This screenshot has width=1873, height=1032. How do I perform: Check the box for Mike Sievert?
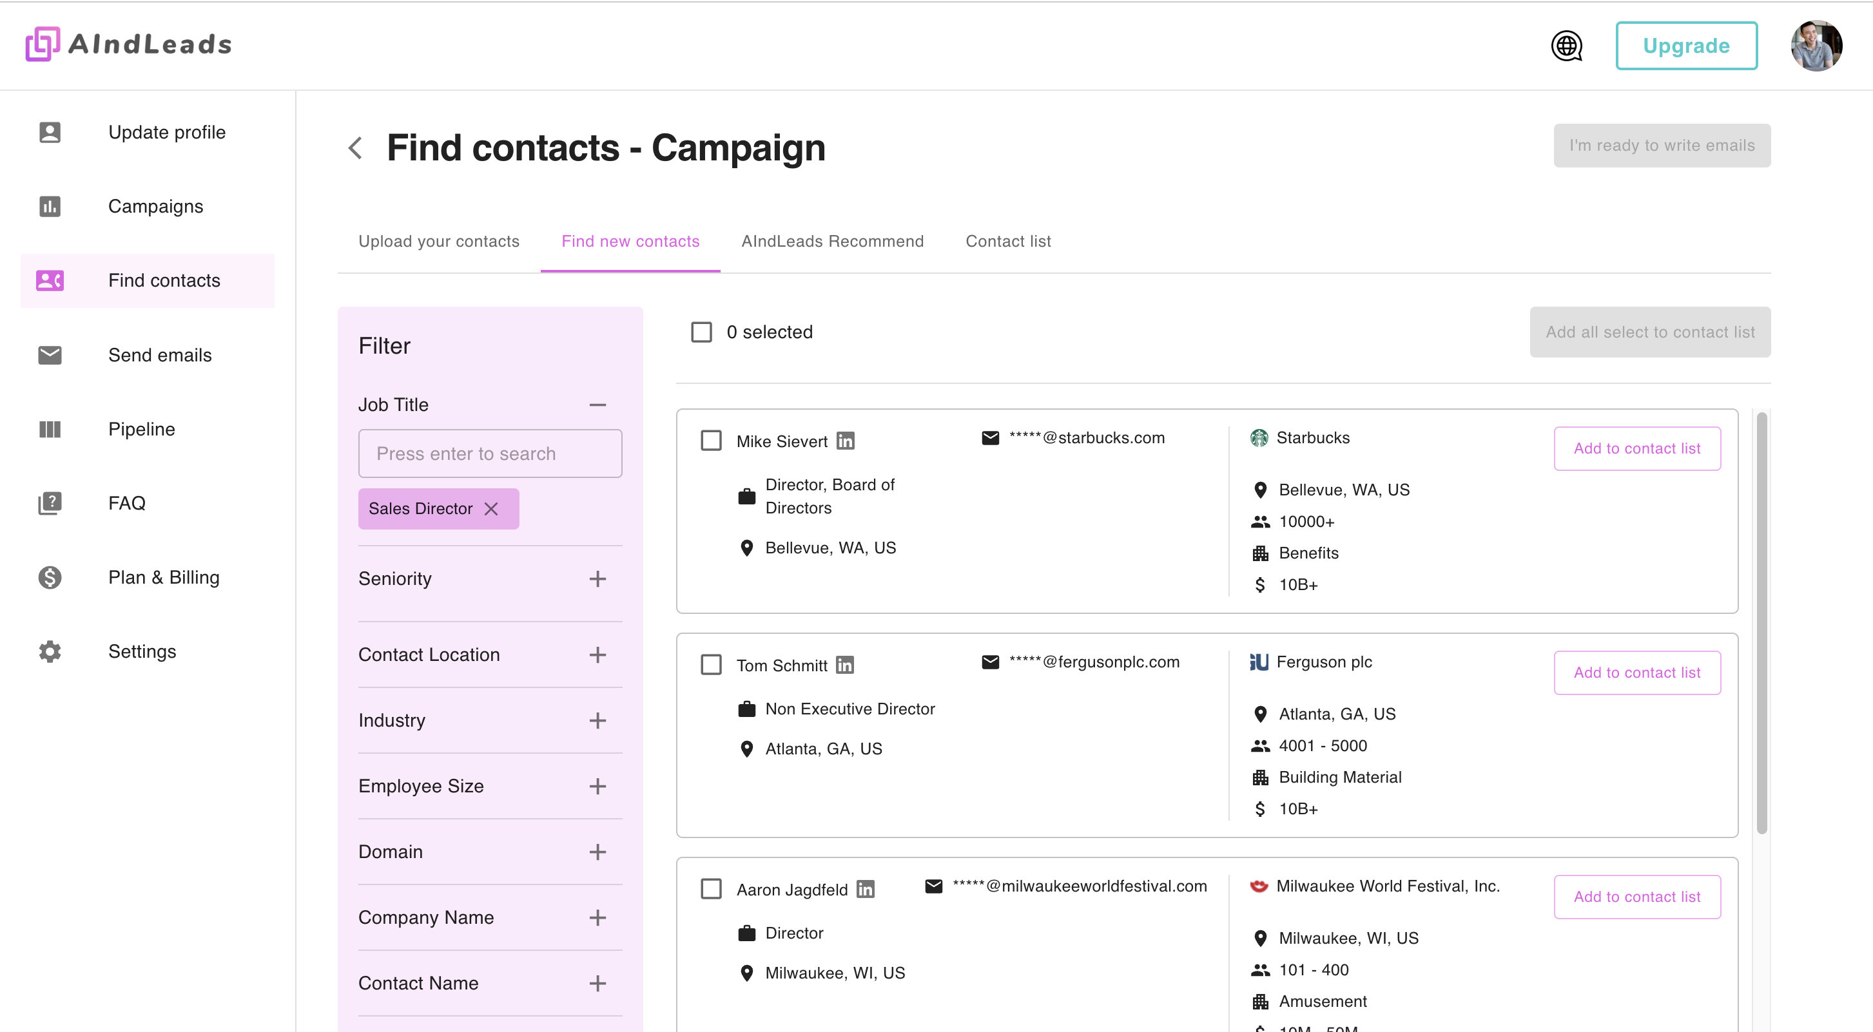[710, 441]
